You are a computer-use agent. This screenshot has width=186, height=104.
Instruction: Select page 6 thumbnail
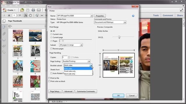point(35,66)
